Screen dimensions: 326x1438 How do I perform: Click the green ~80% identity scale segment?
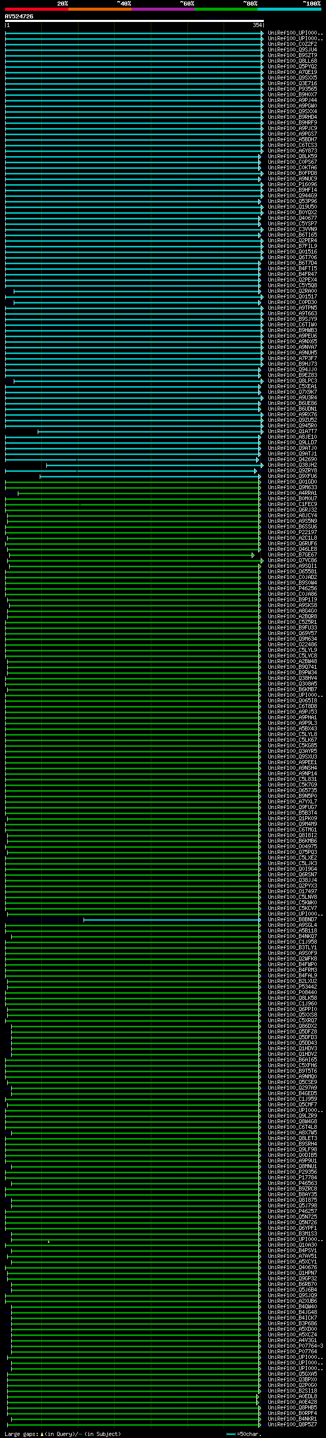coord(226,9)
